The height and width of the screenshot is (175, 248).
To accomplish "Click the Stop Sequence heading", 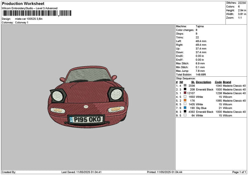I will click(x=185, y=78).
